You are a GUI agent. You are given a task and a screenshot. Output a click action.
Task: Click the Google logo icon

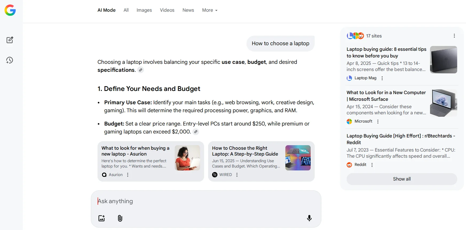pos(10,10)
